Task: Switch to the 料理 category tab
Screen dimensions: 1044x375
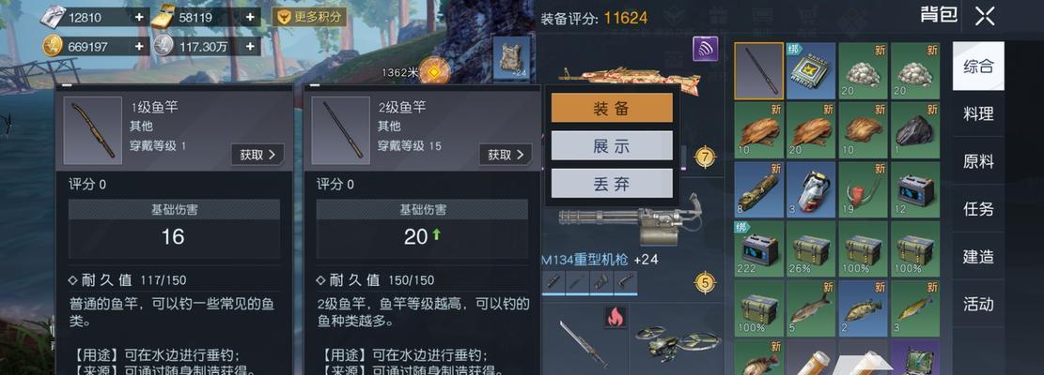Action: pos(978,113)
